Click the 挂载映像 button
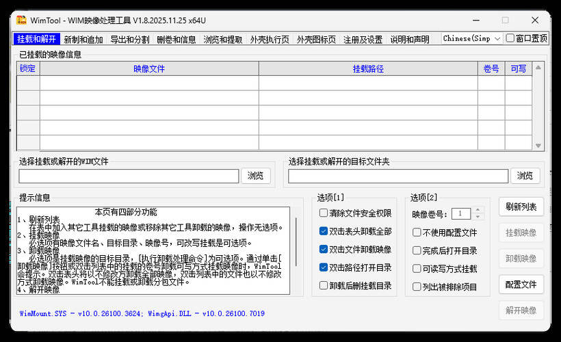 [x=521, y=233]
